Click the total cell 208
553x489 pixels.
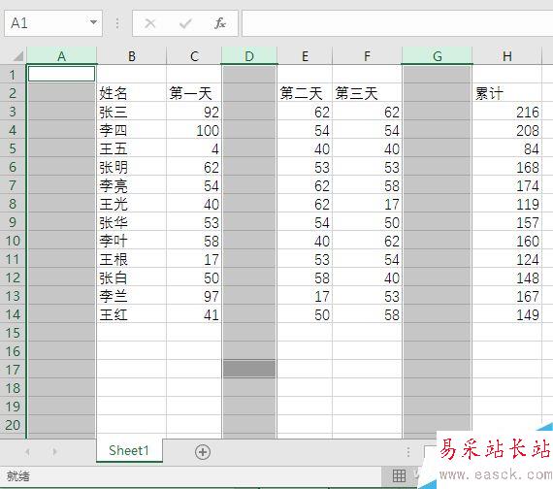(506, 130)
